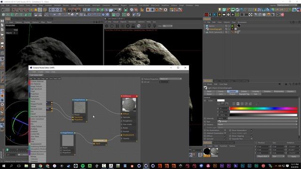Add Displacement from node list
The image size is (301, 169).
coord(37,144)
